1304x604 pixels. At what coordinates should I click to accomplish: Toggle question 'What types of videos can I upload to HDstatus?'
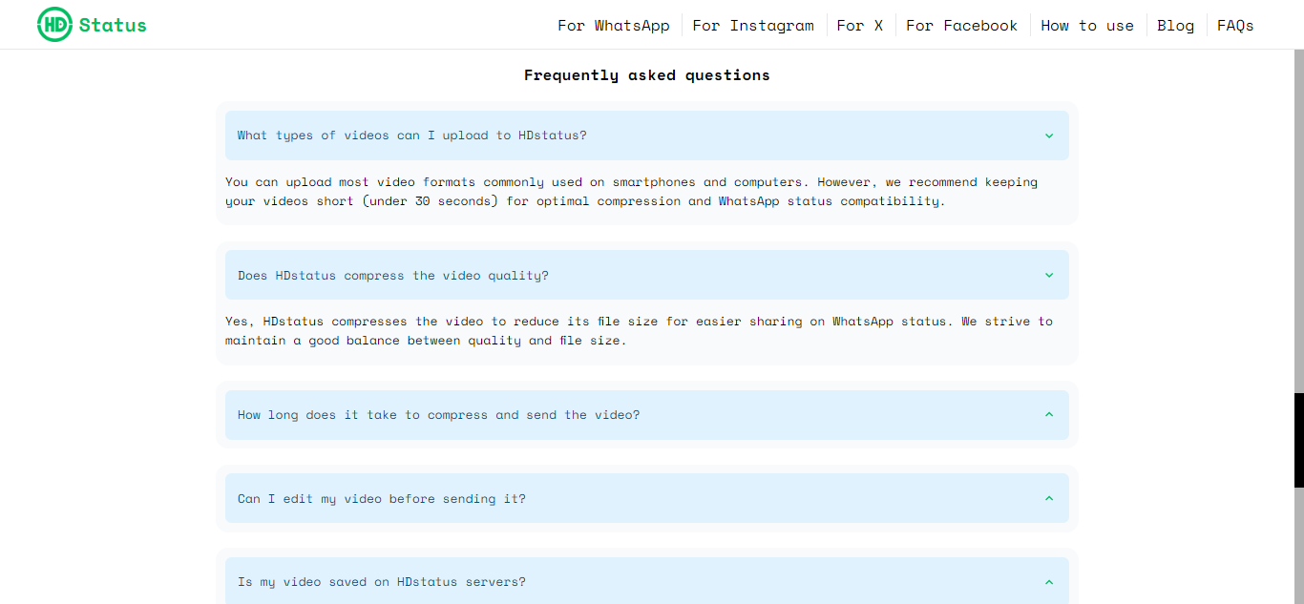(647, 135)
